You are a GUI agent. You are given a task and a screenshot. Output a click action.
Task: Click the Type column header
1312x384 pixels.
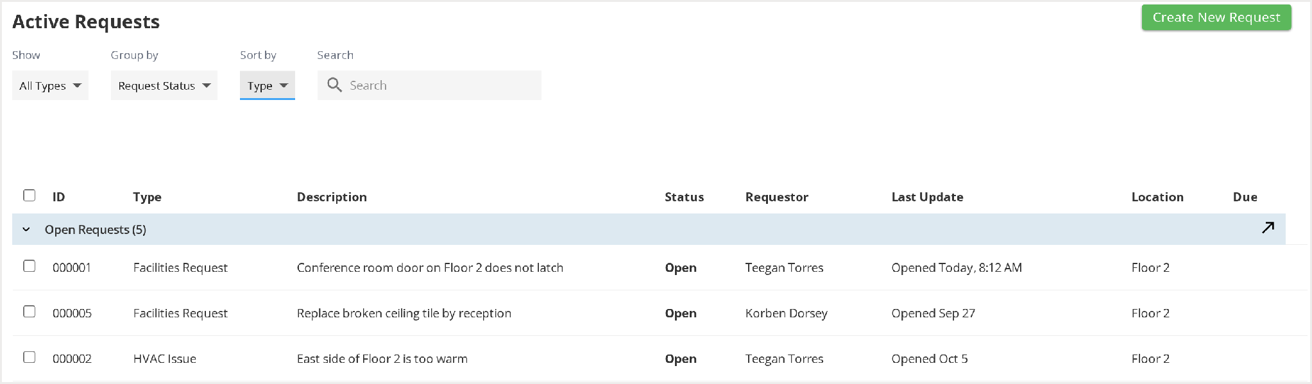click(x=147, y=197)
